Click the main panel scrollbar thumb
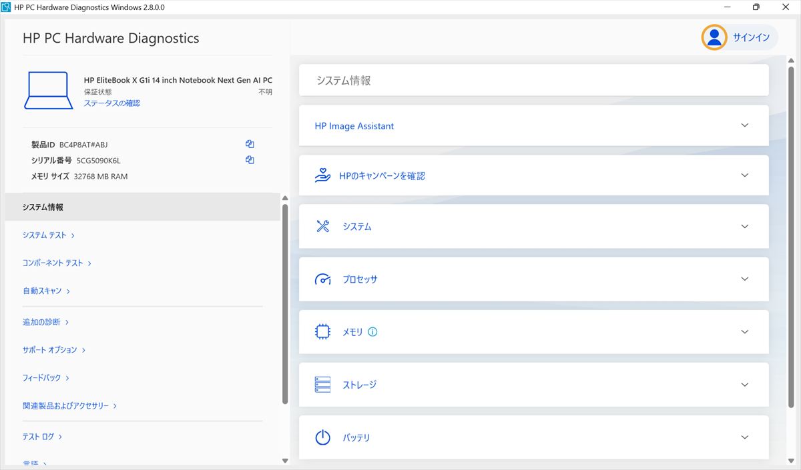801x470 pixels. pyautogui.click(x=792, y=237)
